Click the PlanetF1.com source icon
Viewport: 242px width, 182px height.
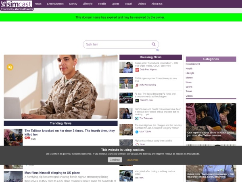pos(137,101)
